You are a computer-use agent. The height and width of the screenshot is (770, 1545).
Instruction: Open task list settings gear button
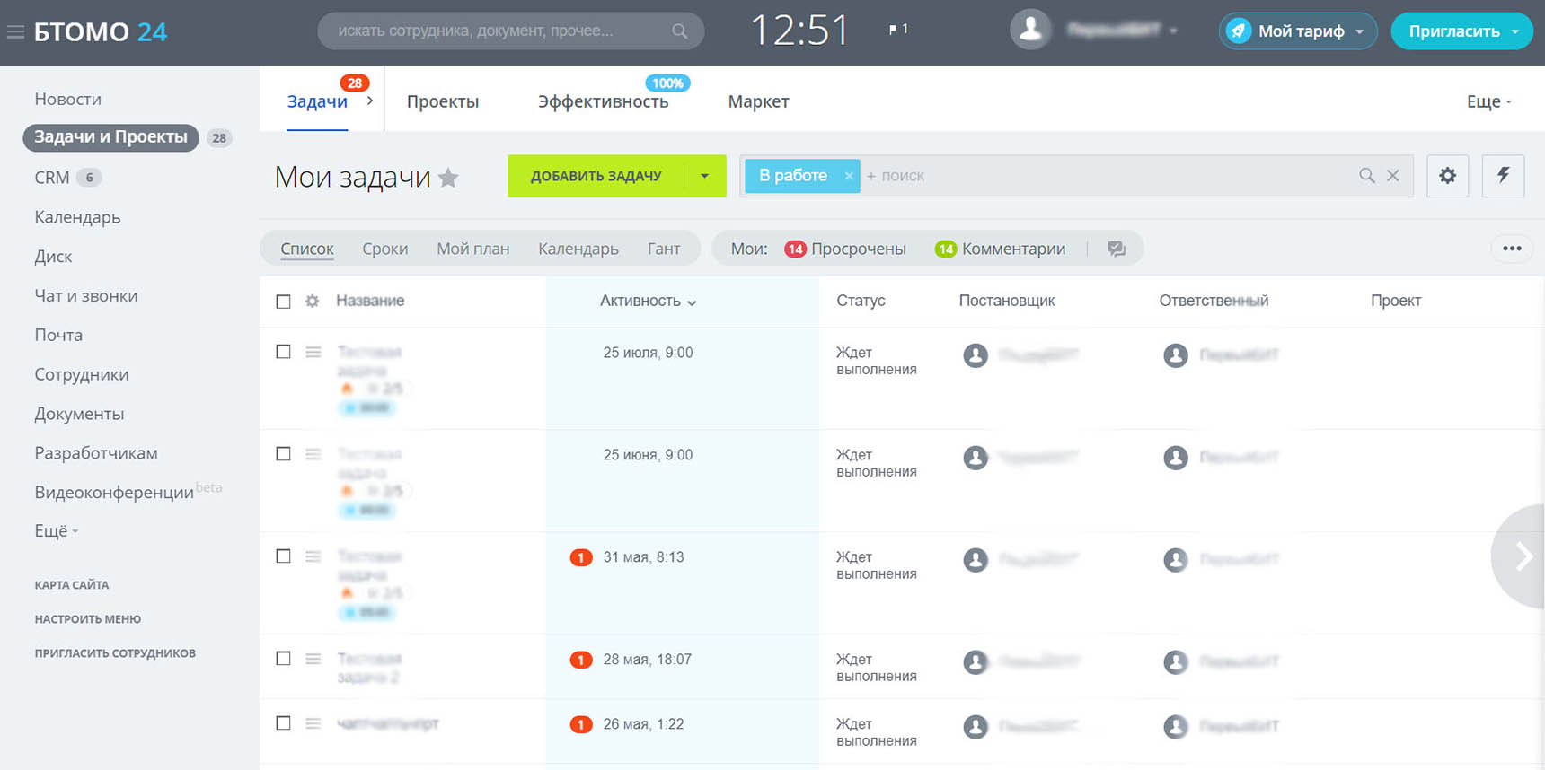pos(1447,176)
